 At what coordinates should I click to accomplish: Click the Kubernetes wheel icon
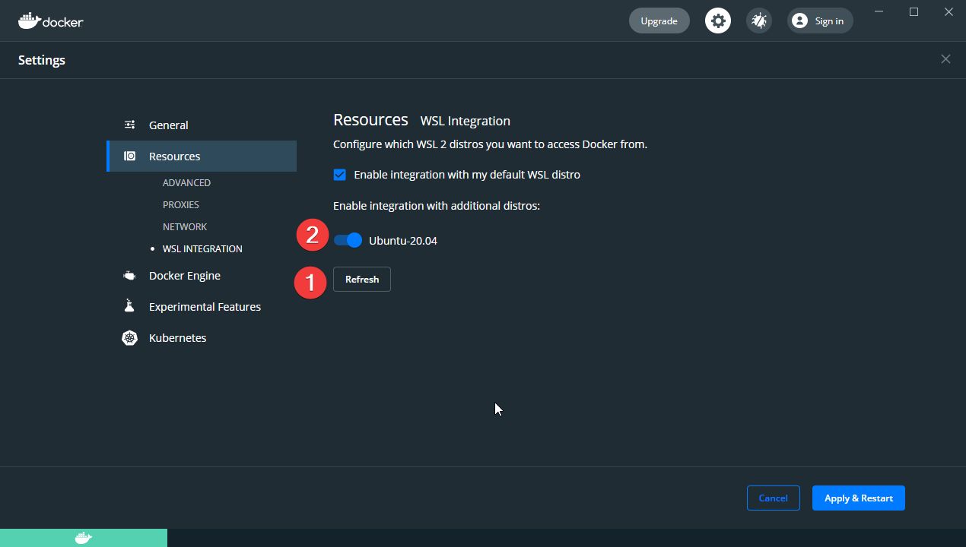[130, 337]
